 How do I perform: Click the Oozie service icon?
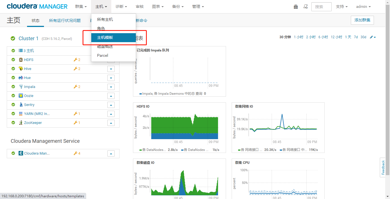pos(21,96)
